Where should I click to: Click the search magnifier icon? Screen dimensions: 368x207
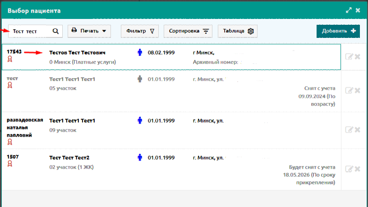click(x=55, y=31)
